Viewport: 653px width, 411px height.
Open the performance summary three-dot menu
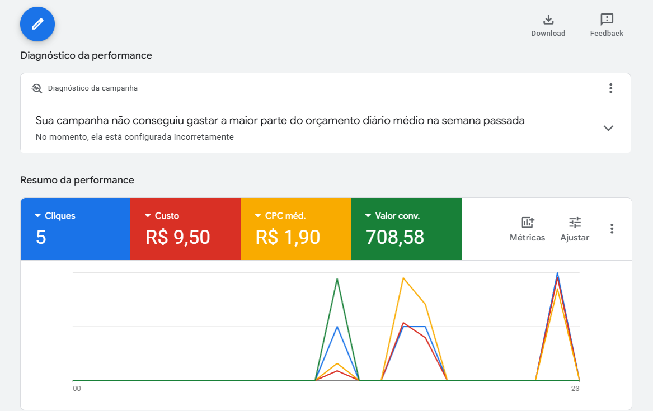612,229
